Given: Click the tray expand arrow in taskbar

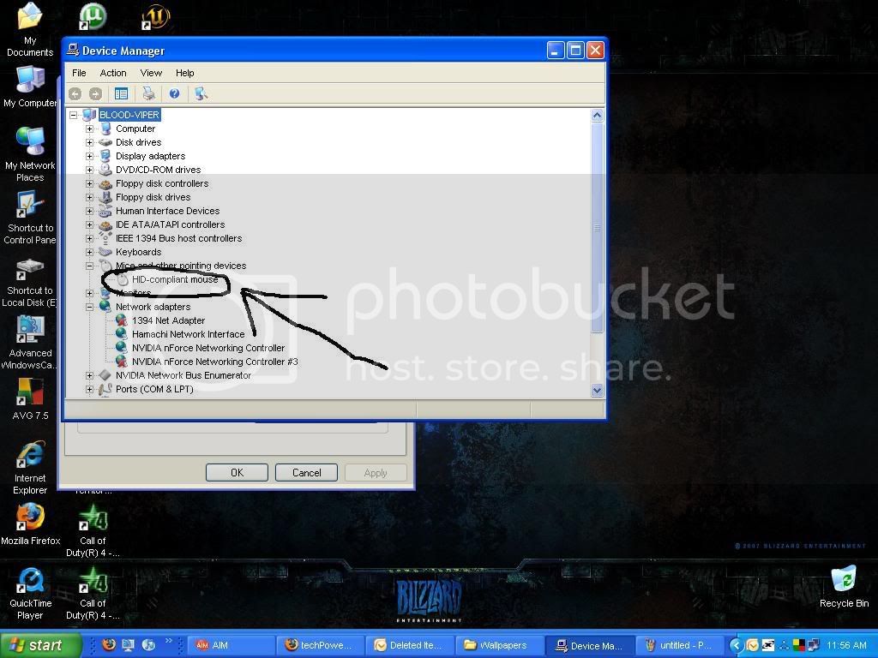Looking at the screenshot, I should pyautogui.click(x=736, y=646).
